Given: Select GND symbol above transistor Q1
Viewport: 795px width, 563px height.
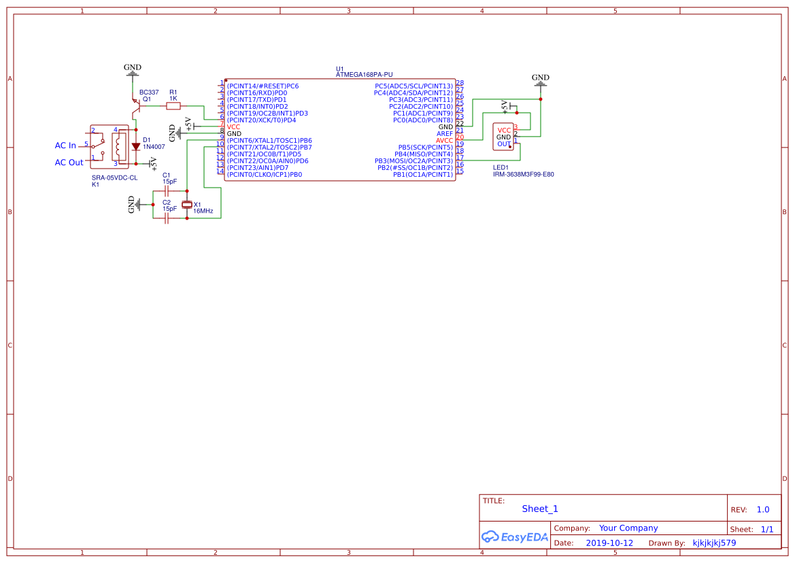Looking at the screenshot, I should (x=131, y=70).
